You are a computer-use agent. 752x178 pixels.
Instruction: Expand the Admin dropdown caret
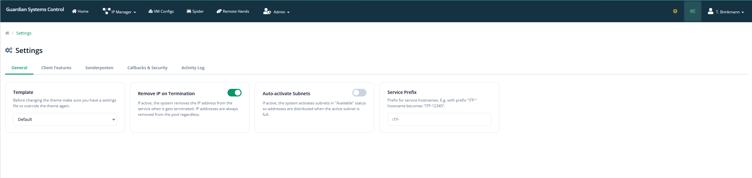pos(288,12)
